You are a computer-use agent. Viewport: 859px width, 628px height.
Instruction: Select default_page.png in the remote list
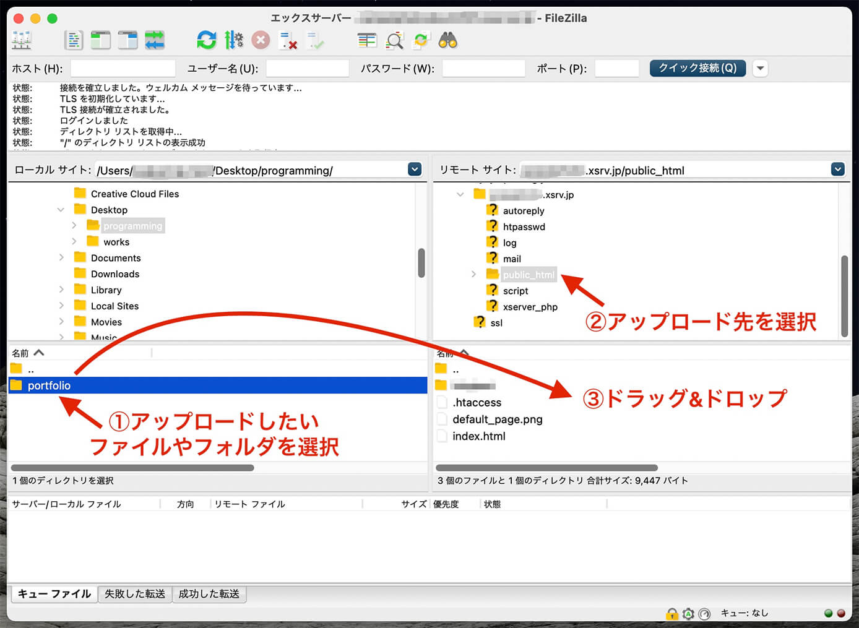[x=498, y=419]
